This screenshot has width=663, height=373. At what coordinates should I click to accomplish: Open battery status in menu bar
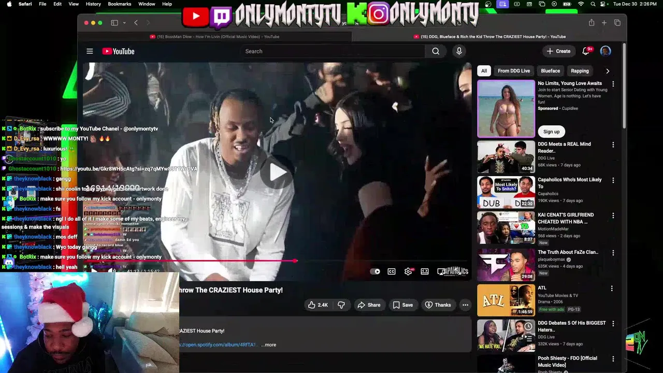[567, 4]
